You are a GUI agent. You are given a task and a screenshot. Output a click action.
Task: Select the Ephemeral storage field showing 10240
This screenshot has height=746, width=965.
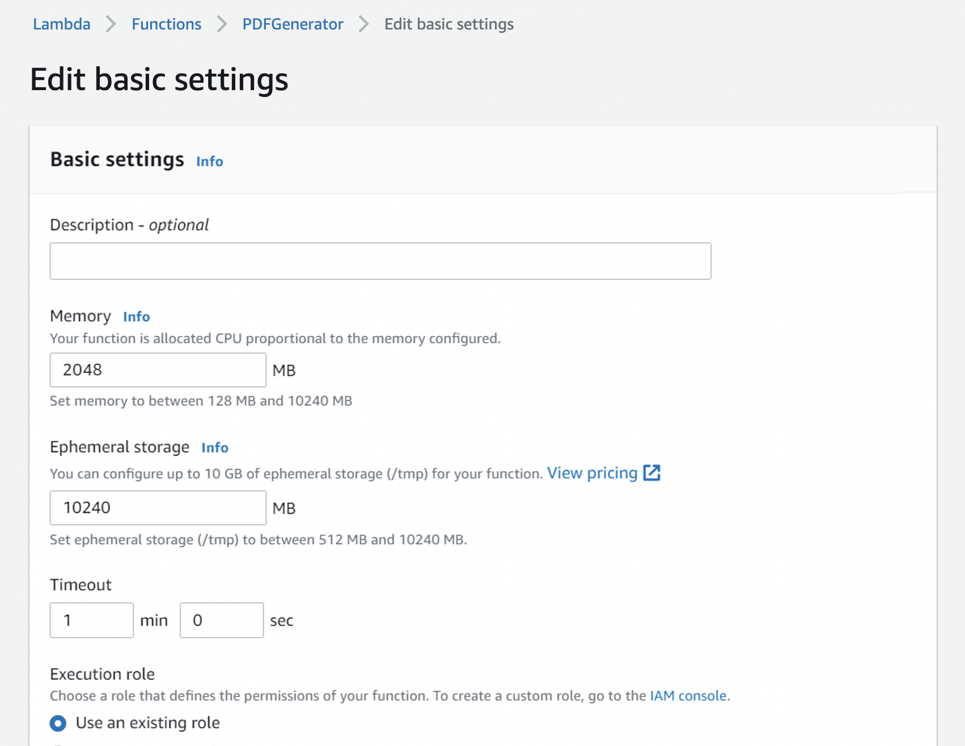click(x=158, y=507)
